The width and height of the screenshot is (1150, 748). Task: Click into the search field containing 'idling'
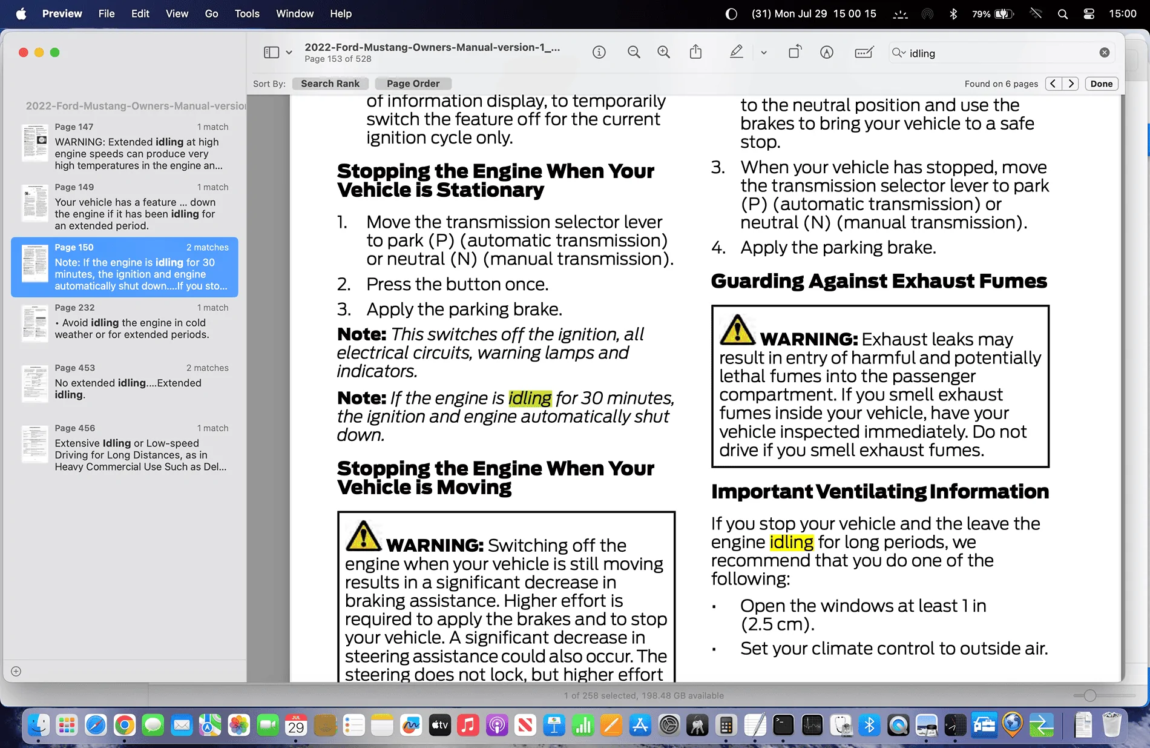(1002, 53)
